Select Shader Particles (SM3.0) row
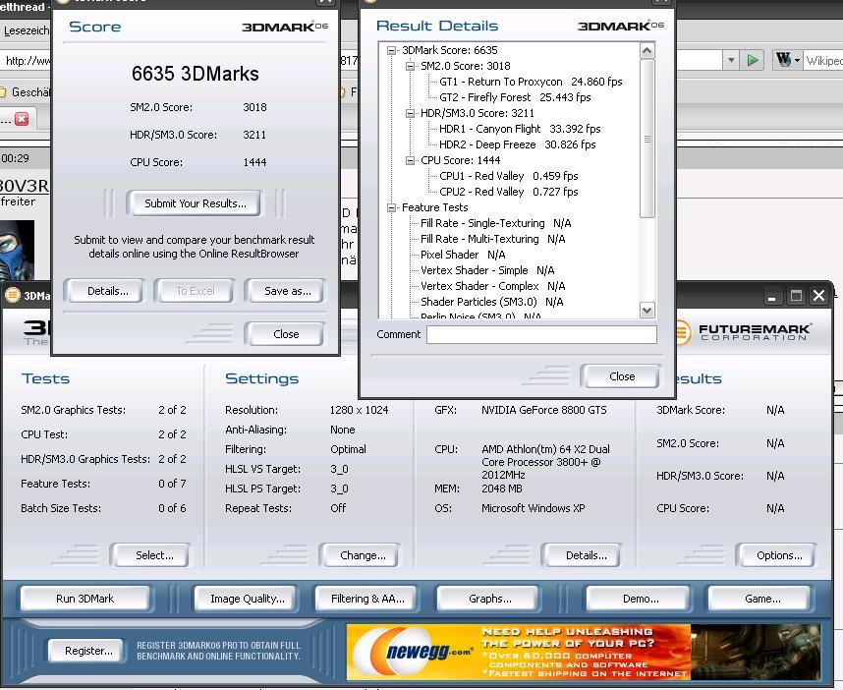Viewport: 843px width, 690px height. (x=491, y=302)
